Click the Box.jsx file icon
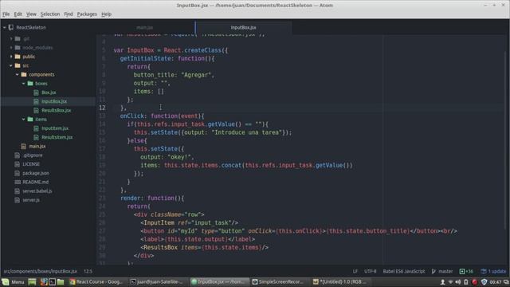Image resolution: width=510 pixels, height=287 pixels. click(x=36, y=92)
